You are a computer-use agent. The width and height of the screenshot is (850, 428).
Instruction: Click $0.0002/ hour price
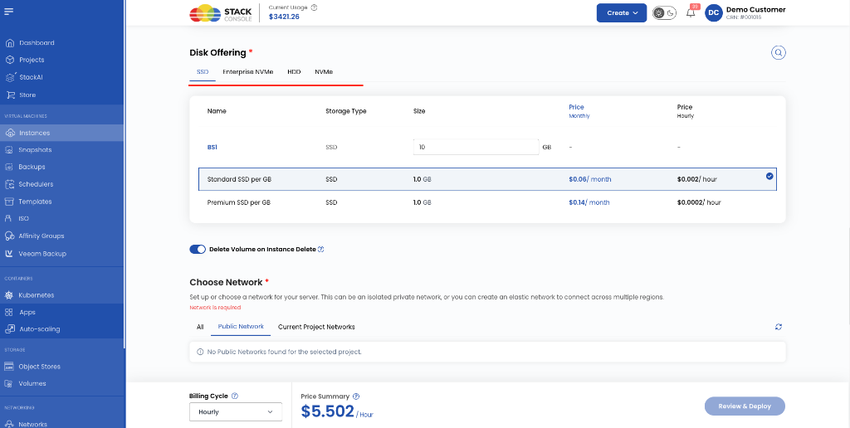point(699,202)
